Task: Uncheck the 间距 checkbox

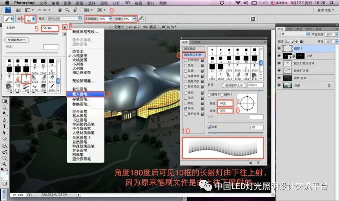Action: [x=209, y=127]
